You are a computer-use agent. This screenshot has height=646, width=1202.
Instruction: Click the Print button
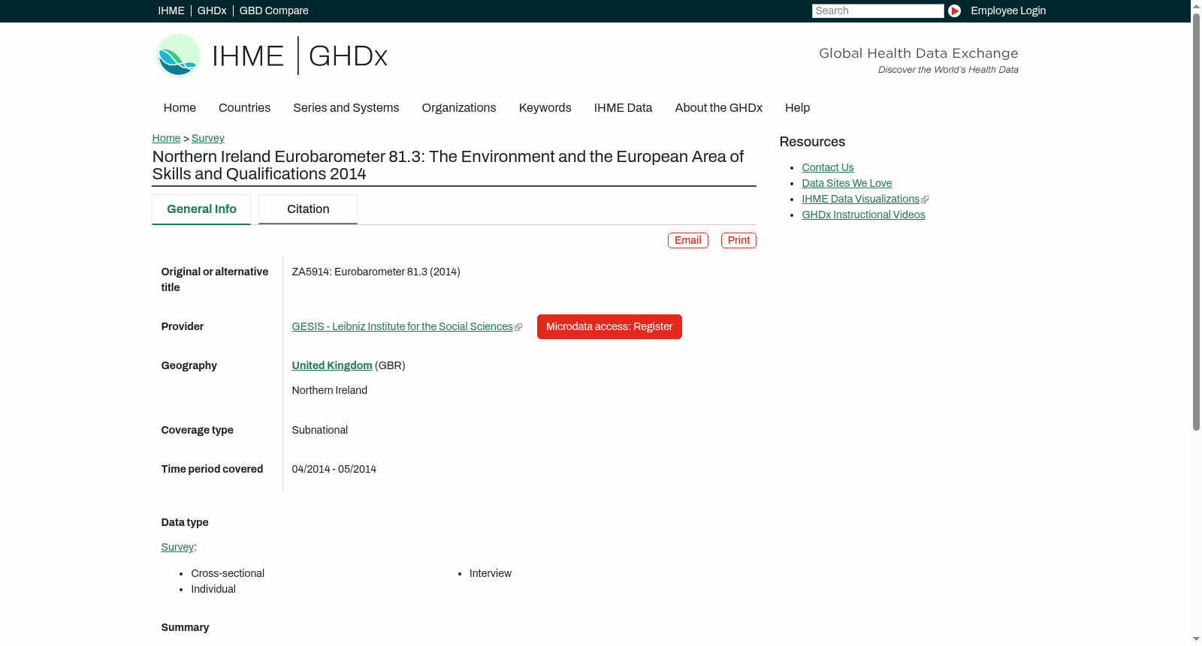(x=738, y=240)
